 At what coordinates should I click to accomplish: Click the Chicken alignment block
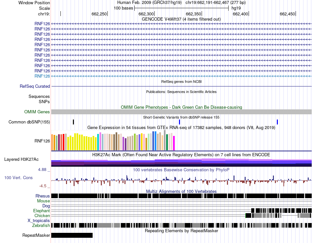click(x=279, y=215)
